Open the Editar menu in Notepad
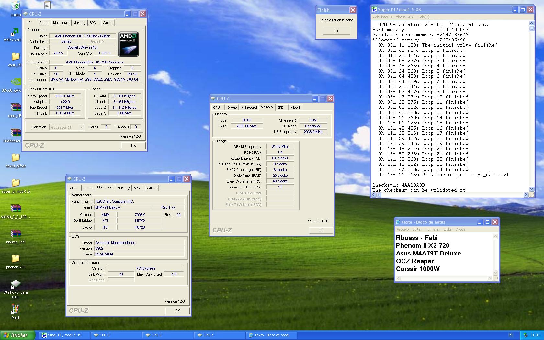The image size is (544, 340). [417, 229]
